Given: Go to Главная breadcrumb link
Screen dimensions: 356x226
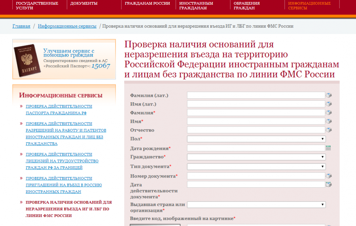Looking at the screenshot, I should (x=21, y=26).
